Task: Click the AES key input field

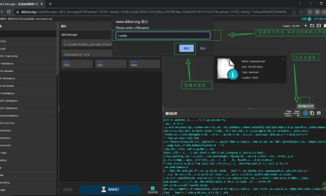Action: point(87,43)
